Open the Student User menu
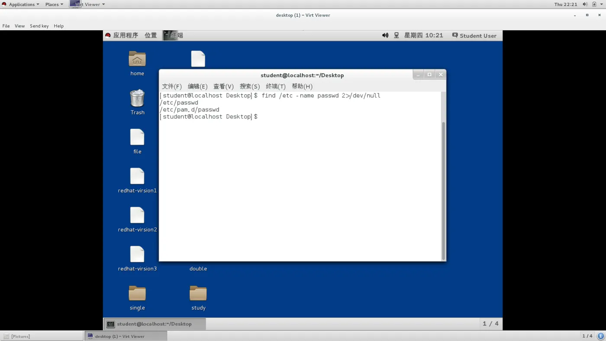 [474, 35]
